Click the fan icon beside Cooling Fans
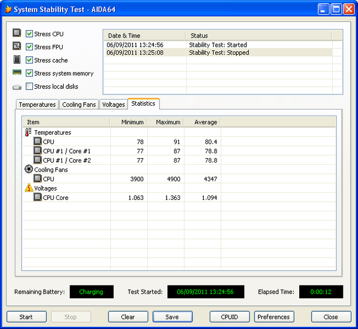 29,169
